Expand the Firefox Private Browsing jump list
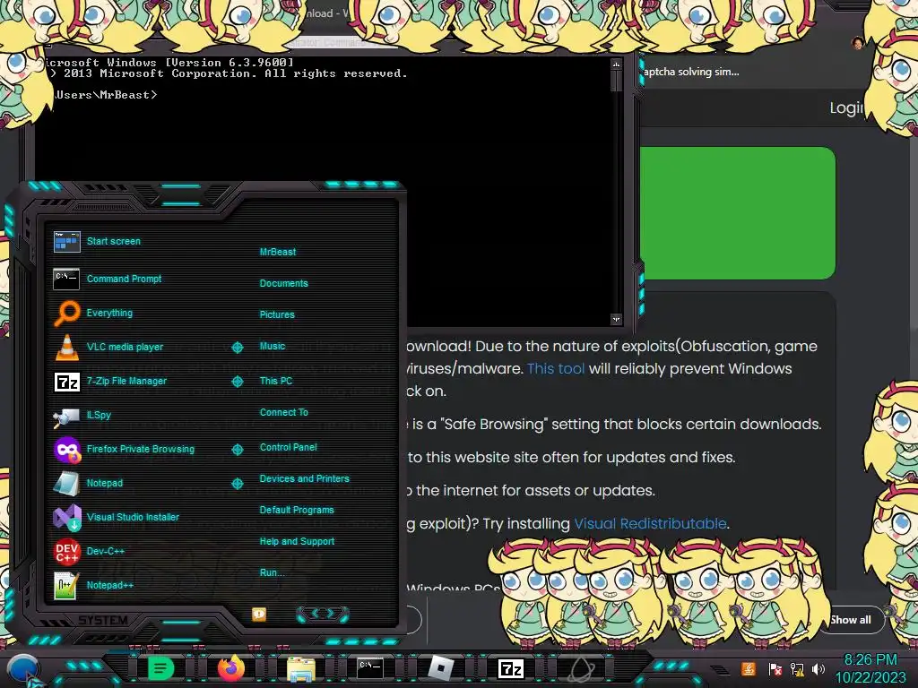This screenshot has width=918, height=688. coord(237,450)
